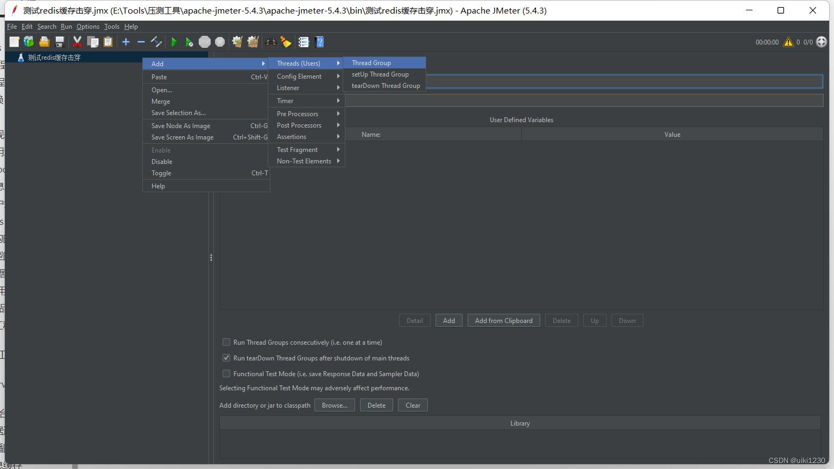Viewport: 834px width, 469px height.
Task: Click the Value column header
Action: [x=672, y=135]
